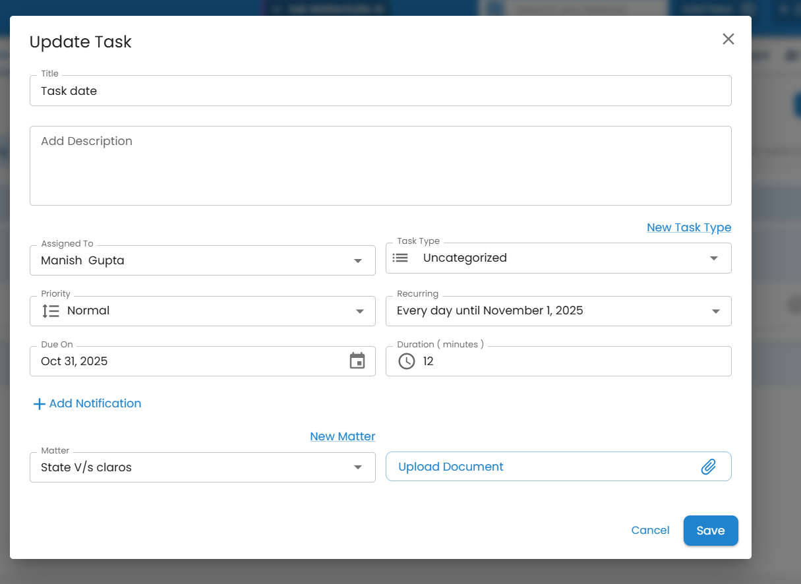
Task: Click the calendar icon in Due On
Action: tap(357, 361)
